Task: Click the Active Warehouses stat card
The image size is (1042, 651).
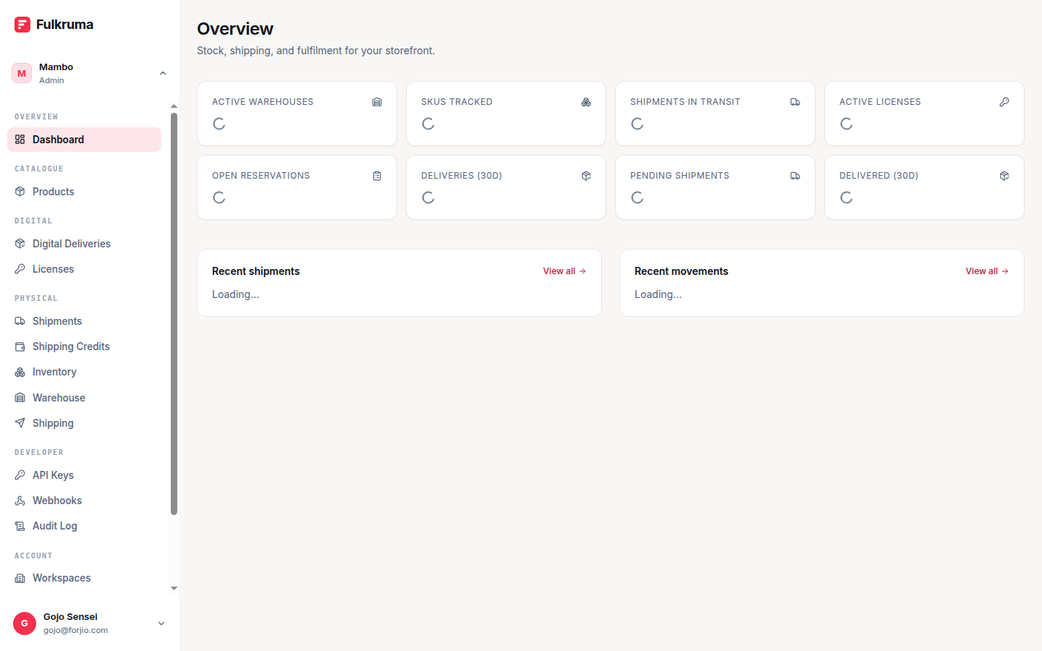Action: pyautogui.click(x=297, y=114)
